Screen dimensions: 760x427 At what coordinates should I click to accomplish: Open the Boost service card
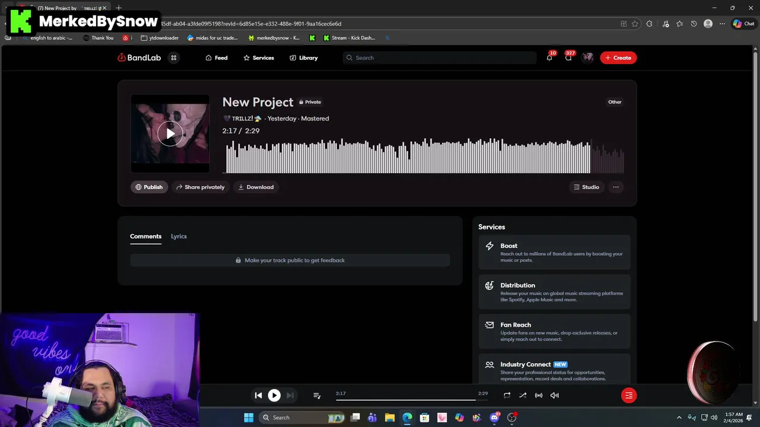coord(554,253)
